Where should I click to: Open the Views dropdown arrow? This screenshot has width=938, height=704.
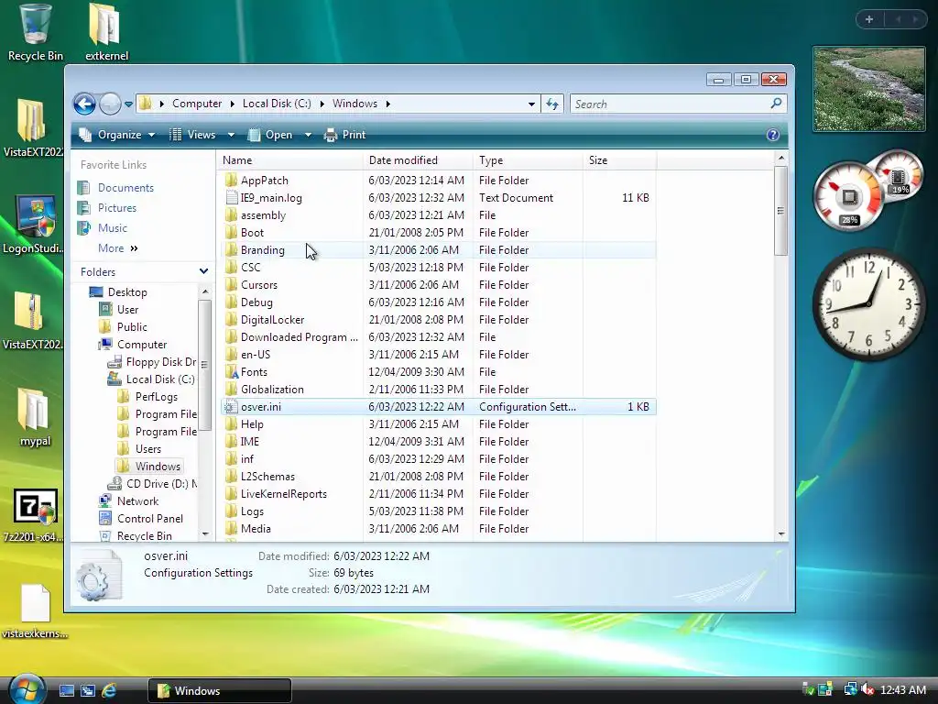(231, 136)
